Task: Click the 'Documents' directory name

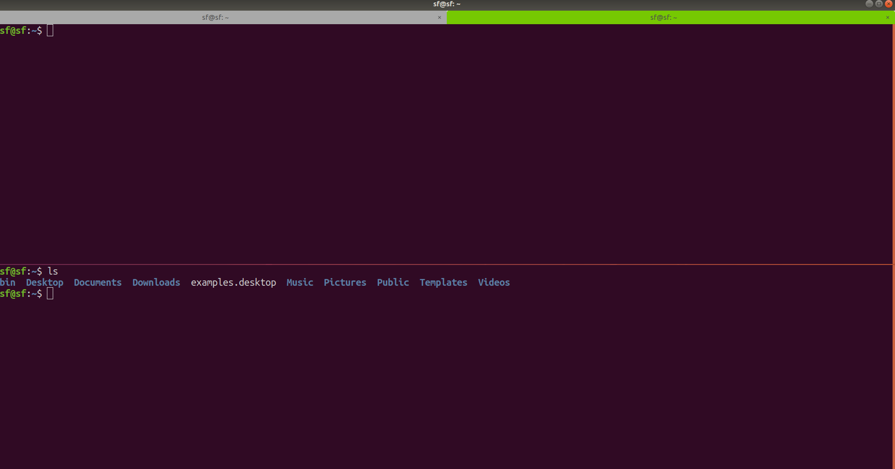Action: [98, 282]
